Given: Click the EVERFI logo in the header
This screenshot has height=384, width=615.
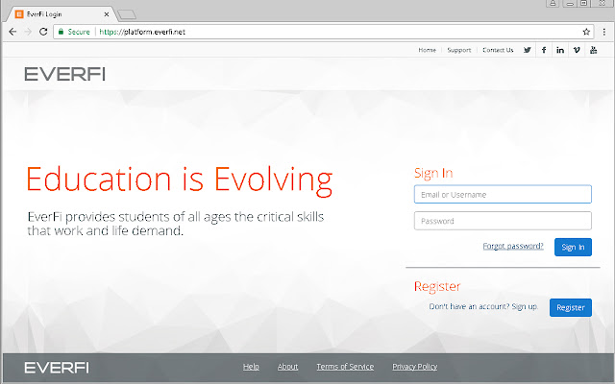Looking at the screenshot, I should coord(65,74).
